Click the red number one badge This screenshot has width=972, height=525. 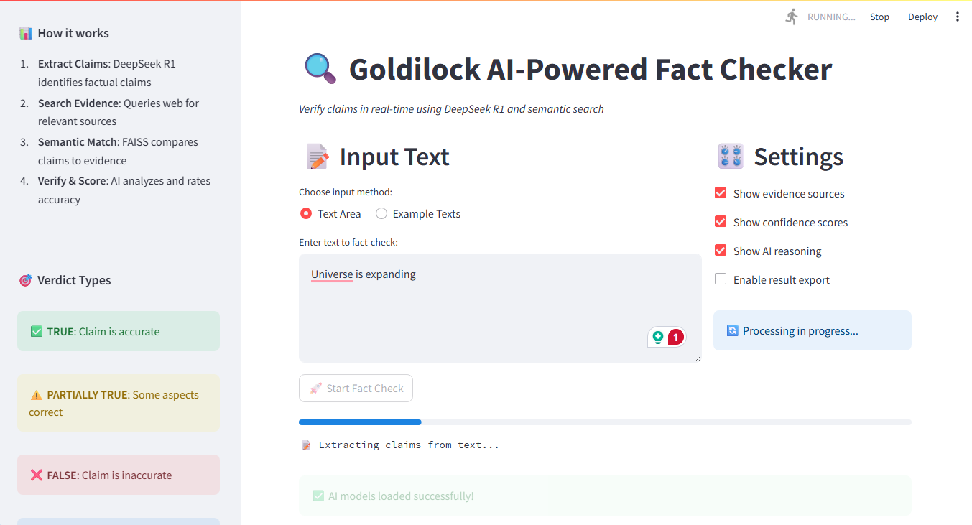coord(675,337)
